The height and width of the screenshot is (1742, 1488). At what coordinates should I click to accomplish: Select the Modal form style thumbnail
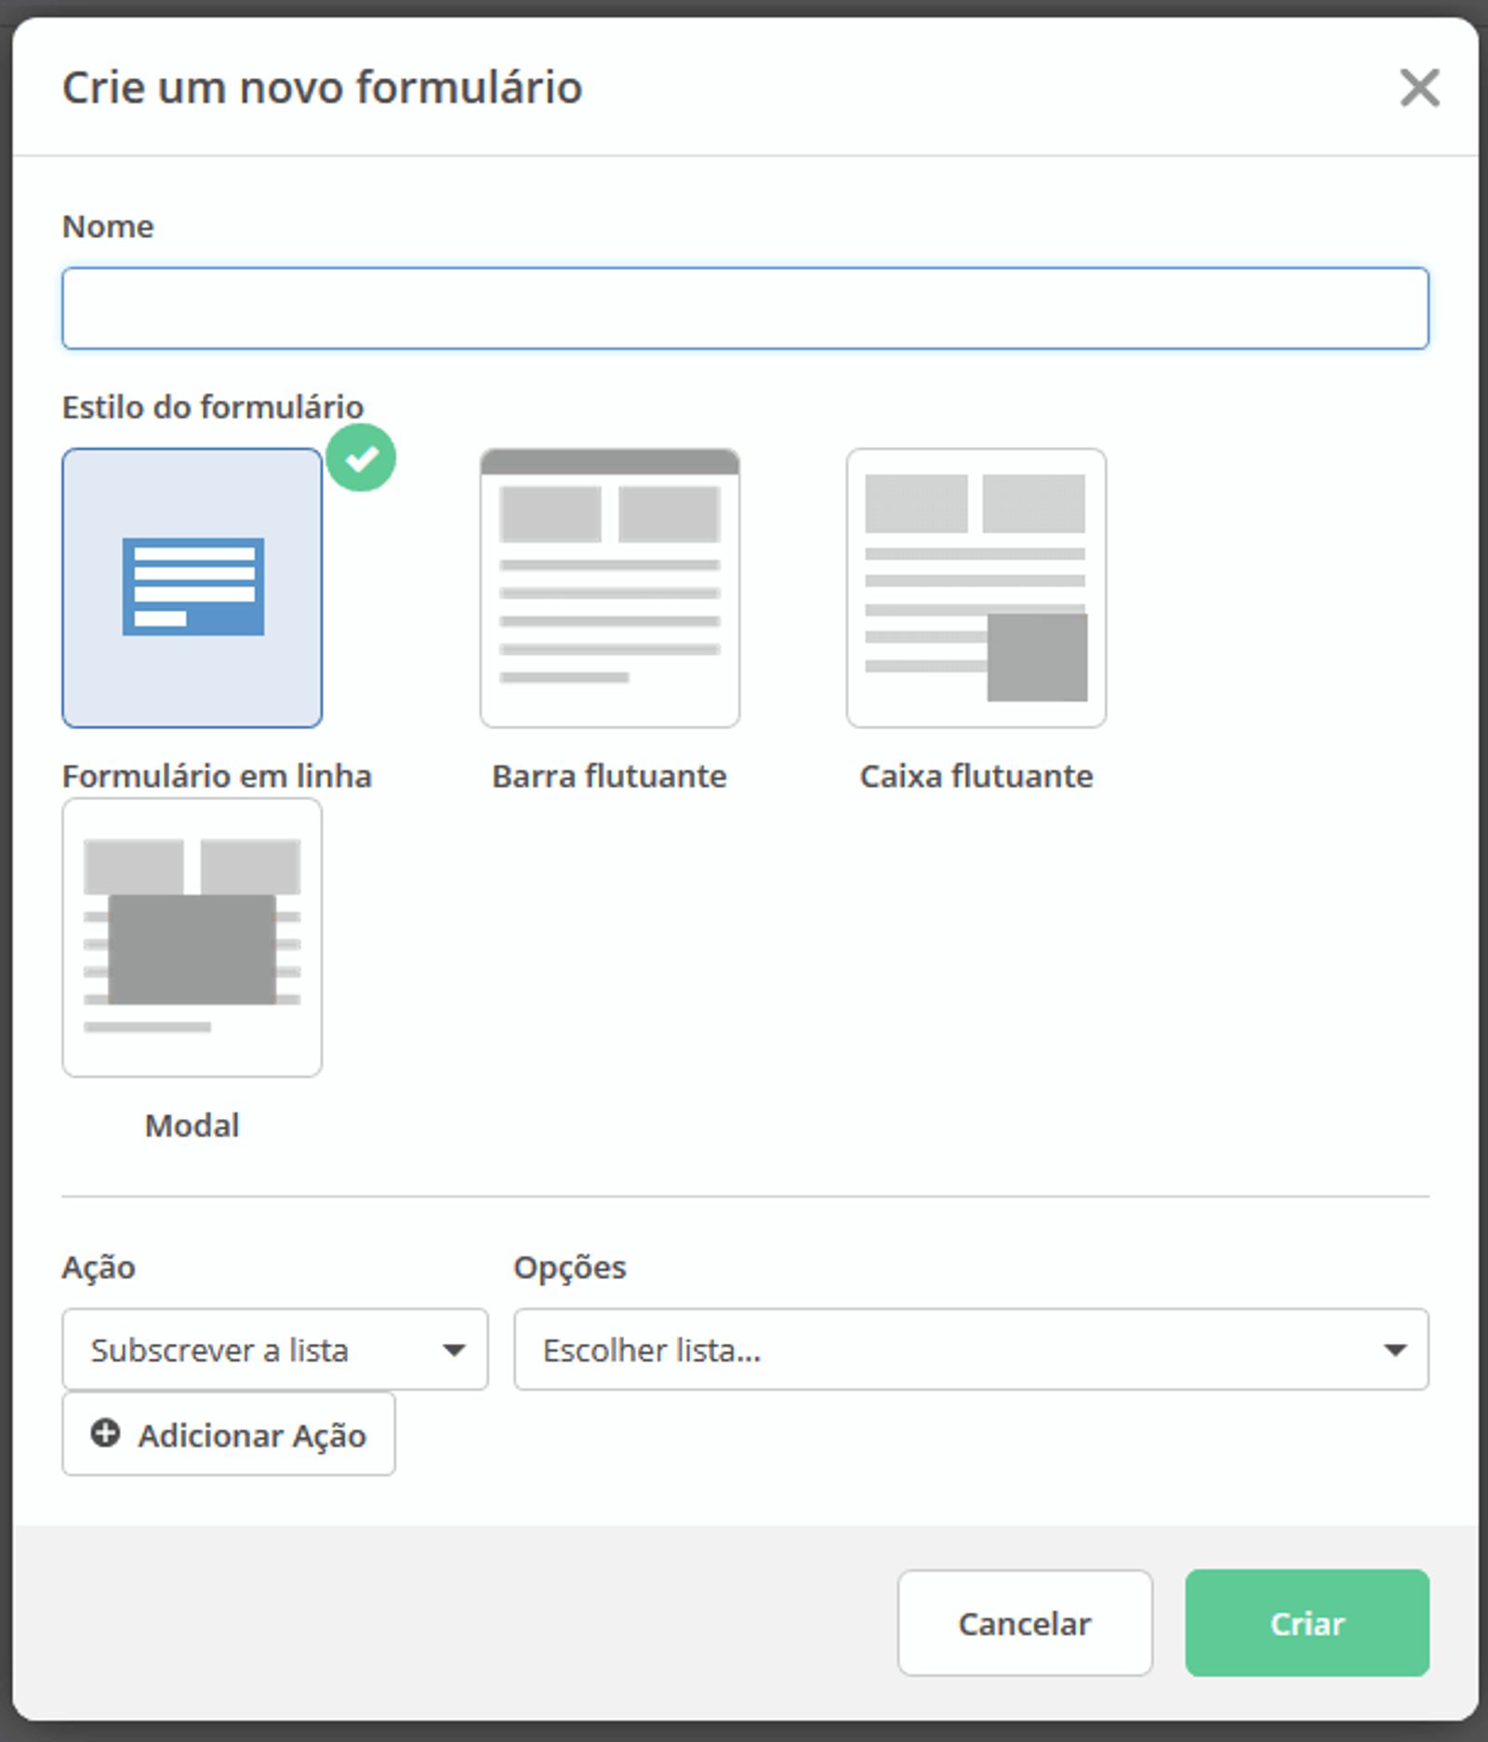pos(193,937)
